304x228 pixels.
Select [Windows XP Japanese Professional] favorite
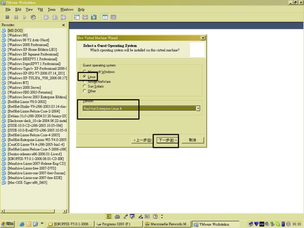click(x=33, y=54)
